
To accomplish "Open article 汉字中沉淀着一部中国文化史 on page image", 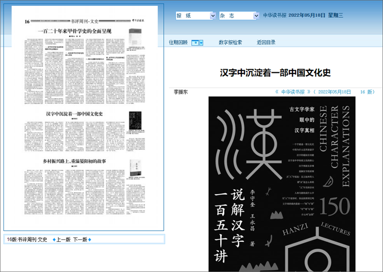I will (x=75, y=113).
